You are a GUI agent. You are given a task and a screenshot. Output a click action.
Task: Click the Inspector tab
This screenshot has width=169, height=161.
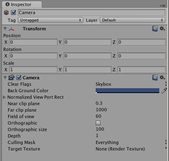click(x=22, y=4)
